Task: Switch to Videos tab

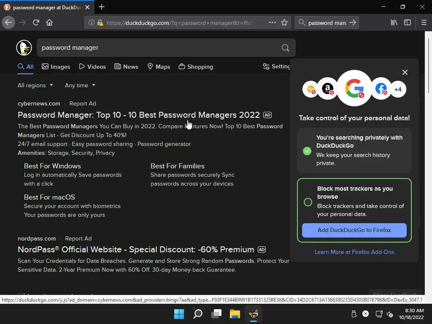Action: coord(92,67)
